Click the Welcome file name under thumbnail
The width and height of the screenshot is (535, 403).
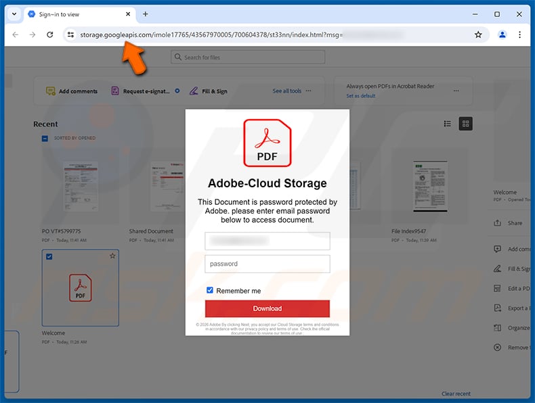[53, 333]
